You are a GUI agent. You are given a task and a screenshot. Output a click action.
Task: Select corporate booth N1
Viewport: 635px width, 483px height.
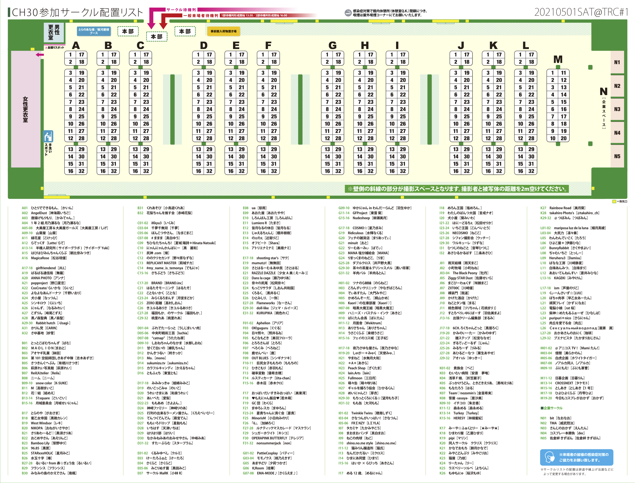(x=617, y=62)
